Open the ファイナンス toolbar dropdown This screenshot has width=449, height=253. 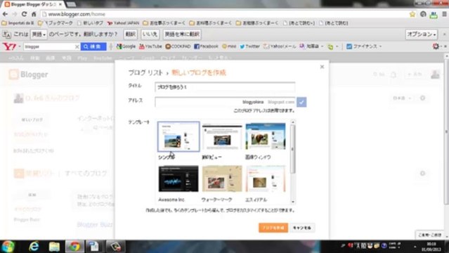(x=364, y=46)
